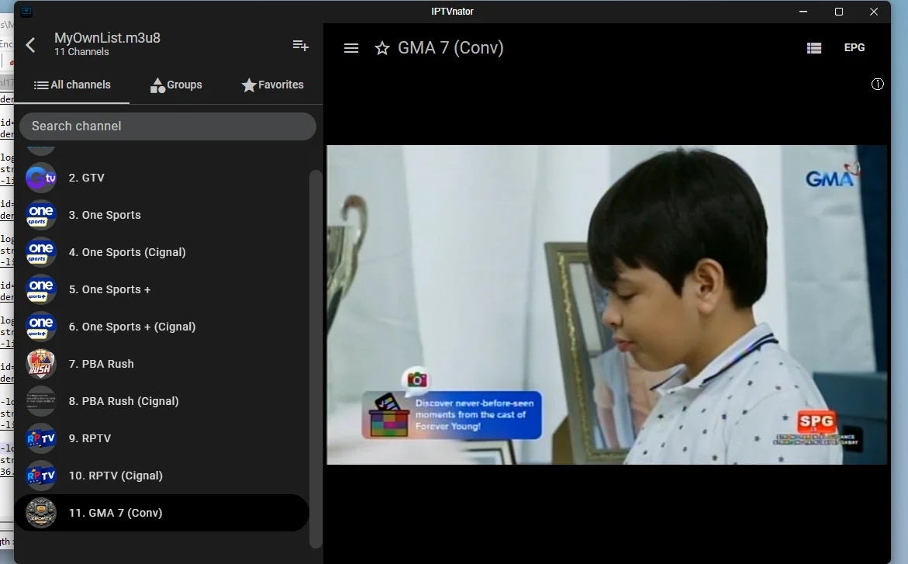Go back using the left arrow icon
The image size is (908, 564).
point(31,45)
